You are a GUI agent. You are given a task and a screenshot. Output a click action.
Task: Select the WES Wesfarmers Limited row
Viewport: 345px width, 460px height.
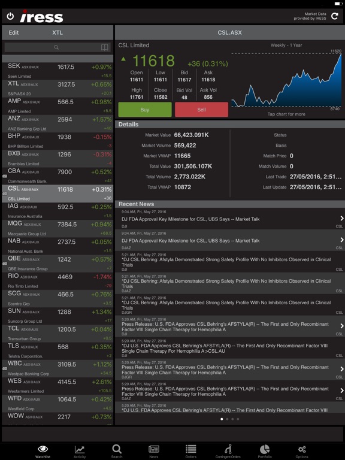pyautogui.click(x=57, y=386)
